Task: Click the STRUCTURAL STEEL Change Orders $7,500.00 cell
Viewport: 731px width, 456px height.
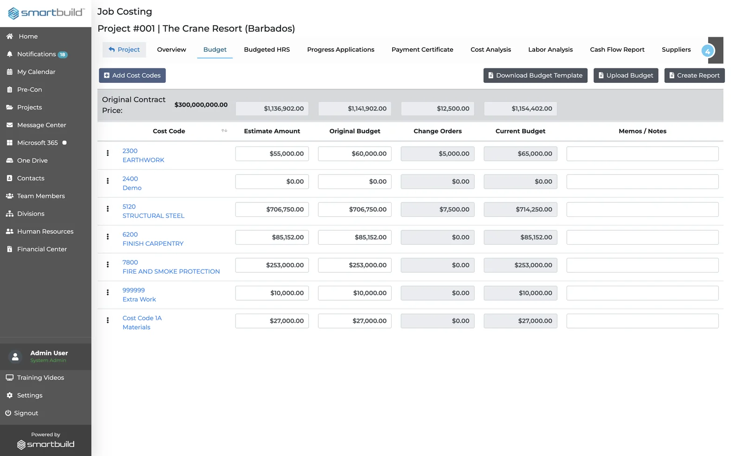Action: tap(437, 209)
